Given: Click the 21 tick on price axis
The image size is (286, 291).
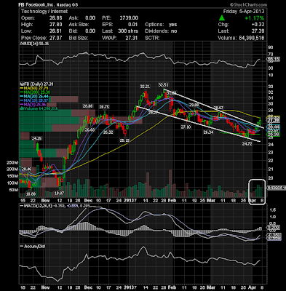Looking at the screenshot, I should [x=271, y=170].
